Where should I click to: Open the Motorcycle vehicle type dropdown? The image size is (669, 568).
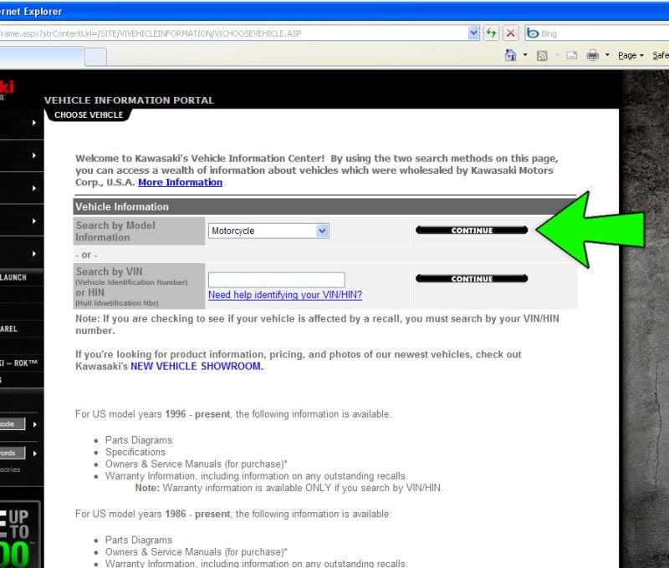(x=268, y=231)
